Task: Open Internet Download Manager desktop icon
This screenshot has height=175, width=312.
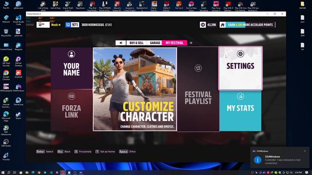Action: [x=6, y=102]
